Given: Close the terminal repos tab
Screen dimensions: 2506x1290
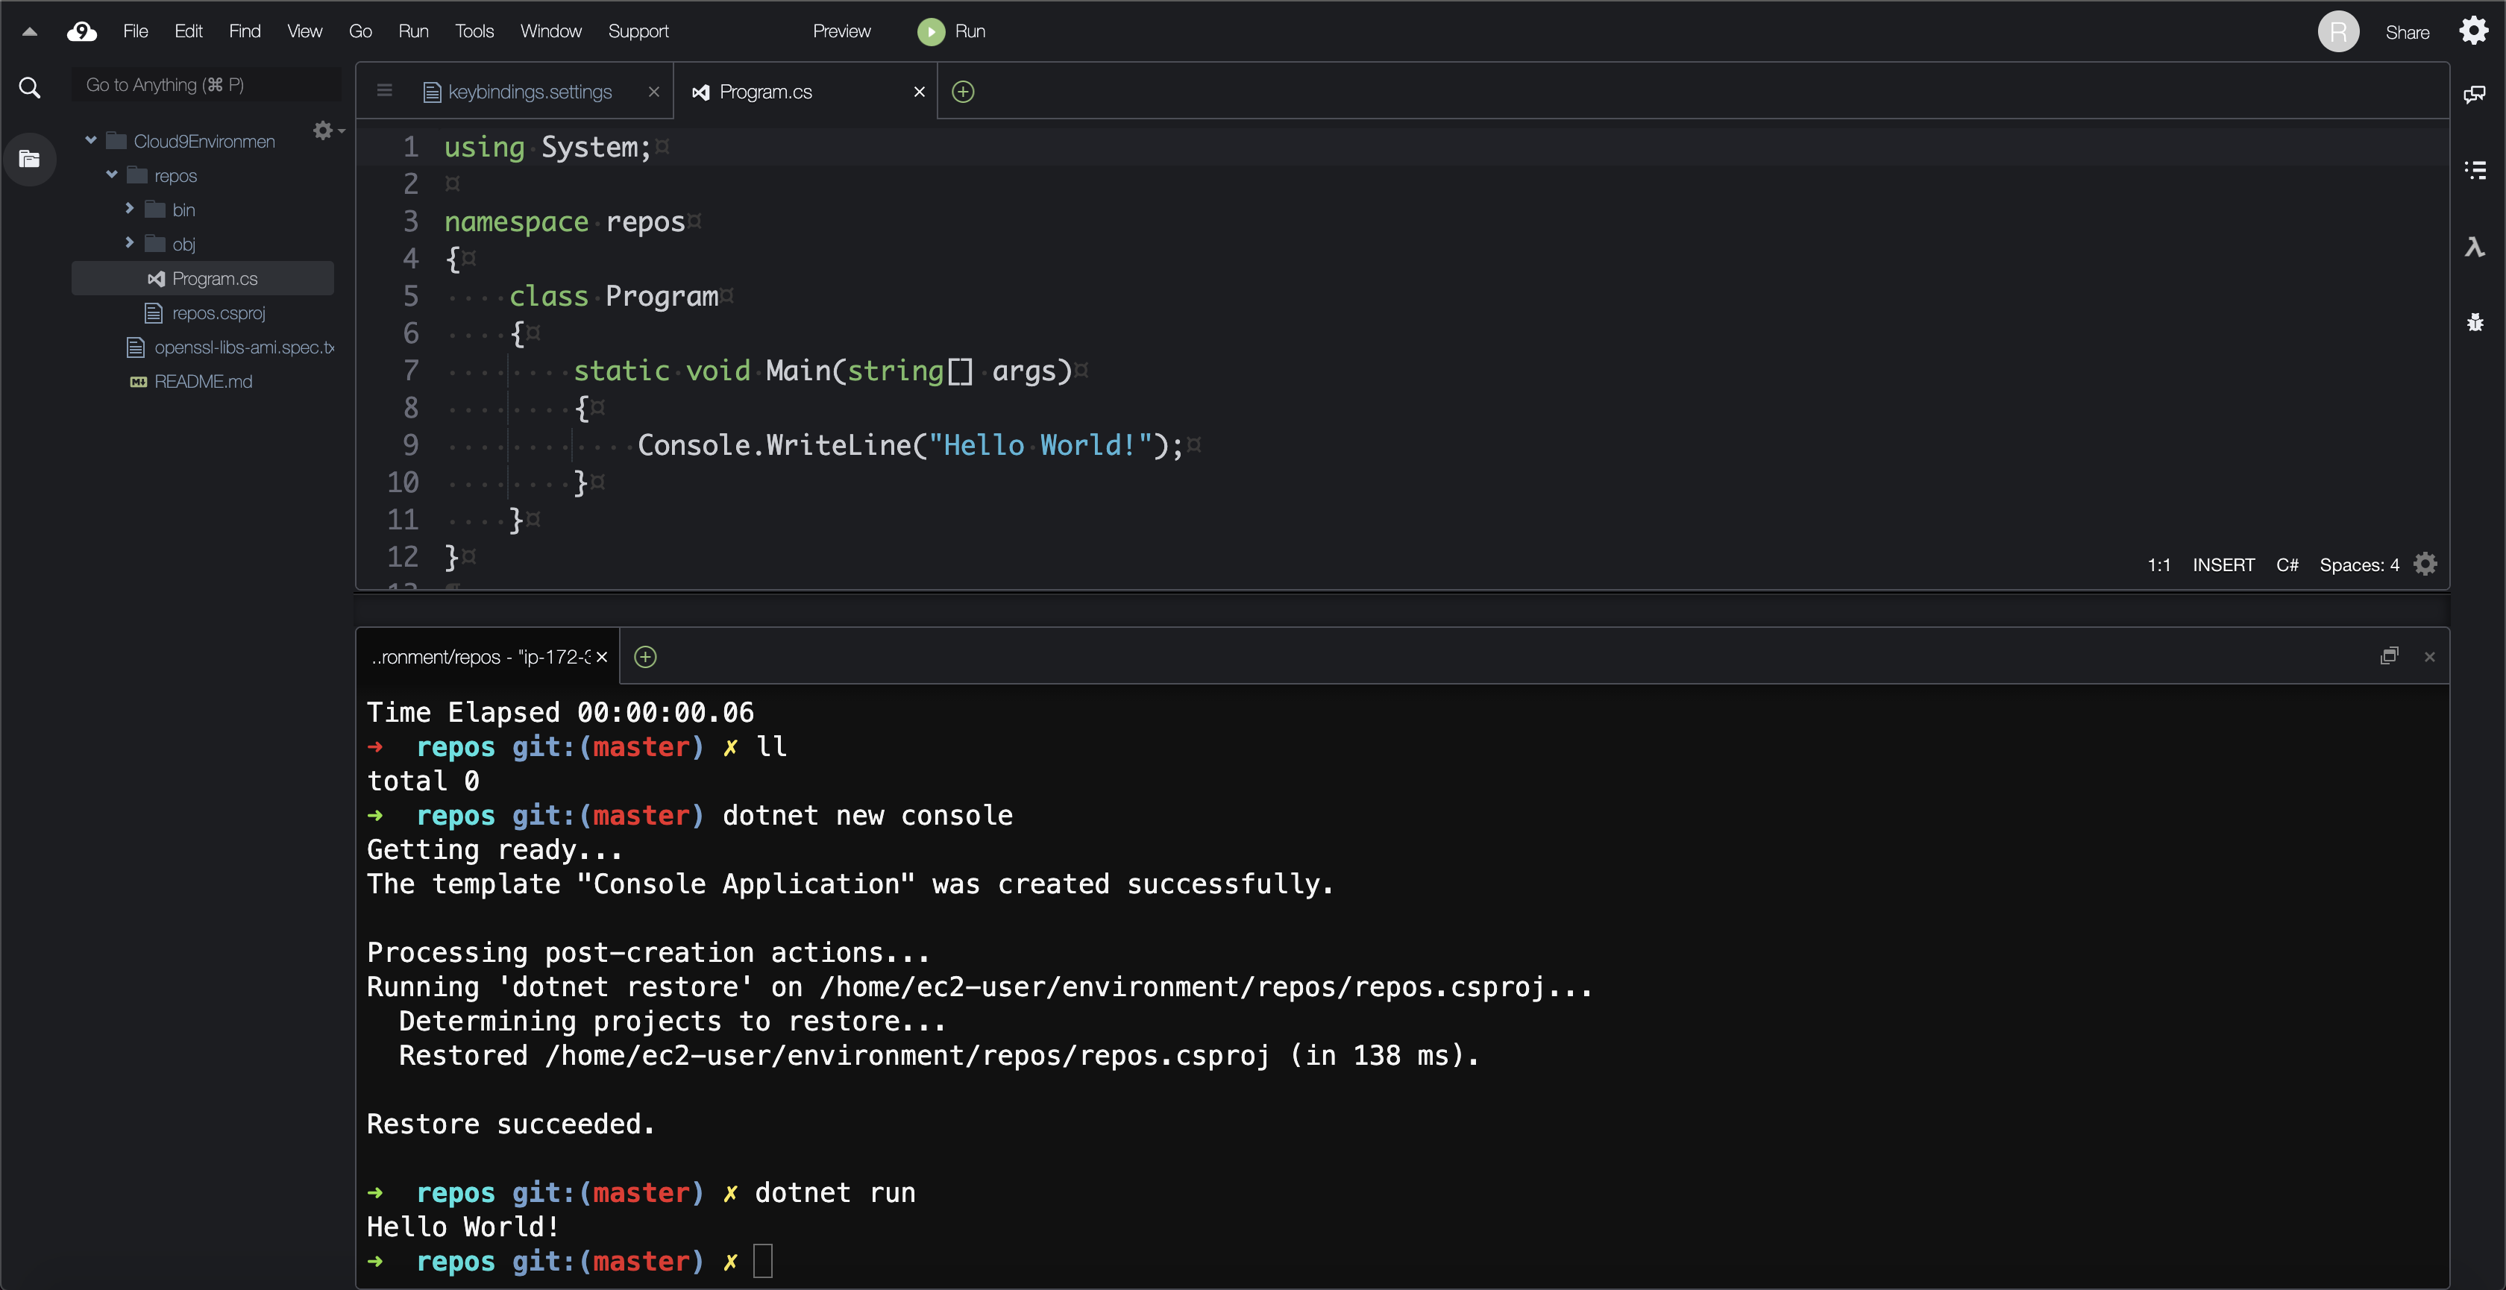Looking at the screenshot, I should tap(601, 657).
